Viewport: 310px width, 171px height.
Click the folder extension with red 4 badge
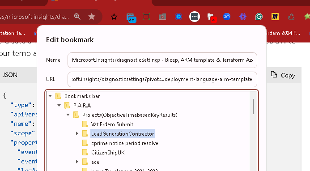(x=212, y=17)
